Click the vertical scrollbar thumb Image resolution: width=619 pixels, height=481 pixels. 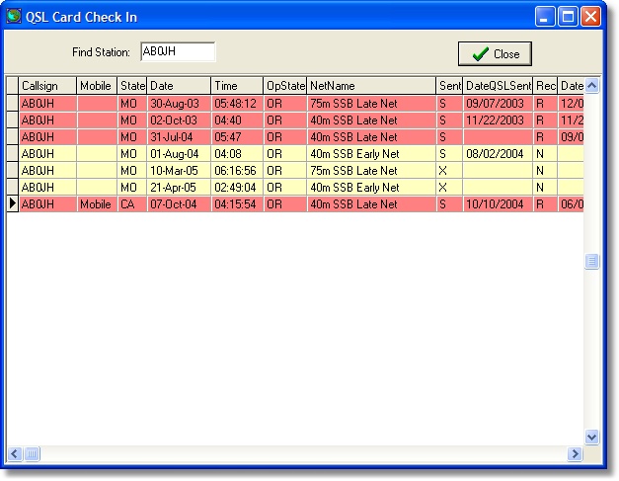point(592,262)
